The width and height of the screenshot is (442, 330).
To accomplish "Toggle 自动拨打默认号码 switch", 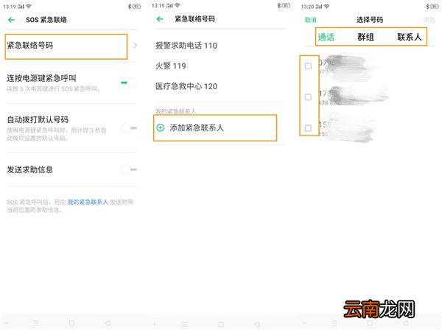I will coord(128,128).
